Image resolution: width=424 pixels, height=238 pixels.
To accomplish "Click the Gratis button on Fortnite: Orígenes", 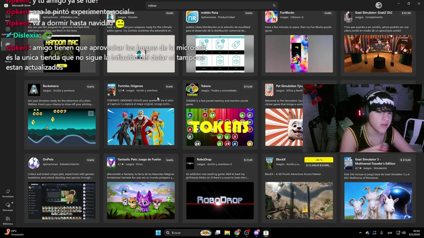I will (169, 87).
